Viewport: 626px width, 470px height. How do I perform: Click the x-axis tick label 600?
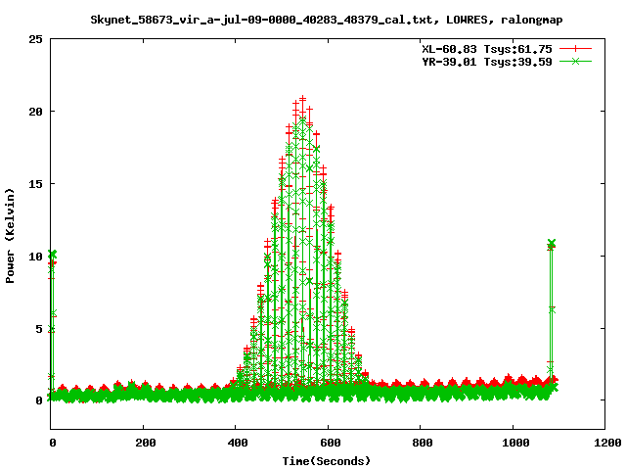pos(331,443)
